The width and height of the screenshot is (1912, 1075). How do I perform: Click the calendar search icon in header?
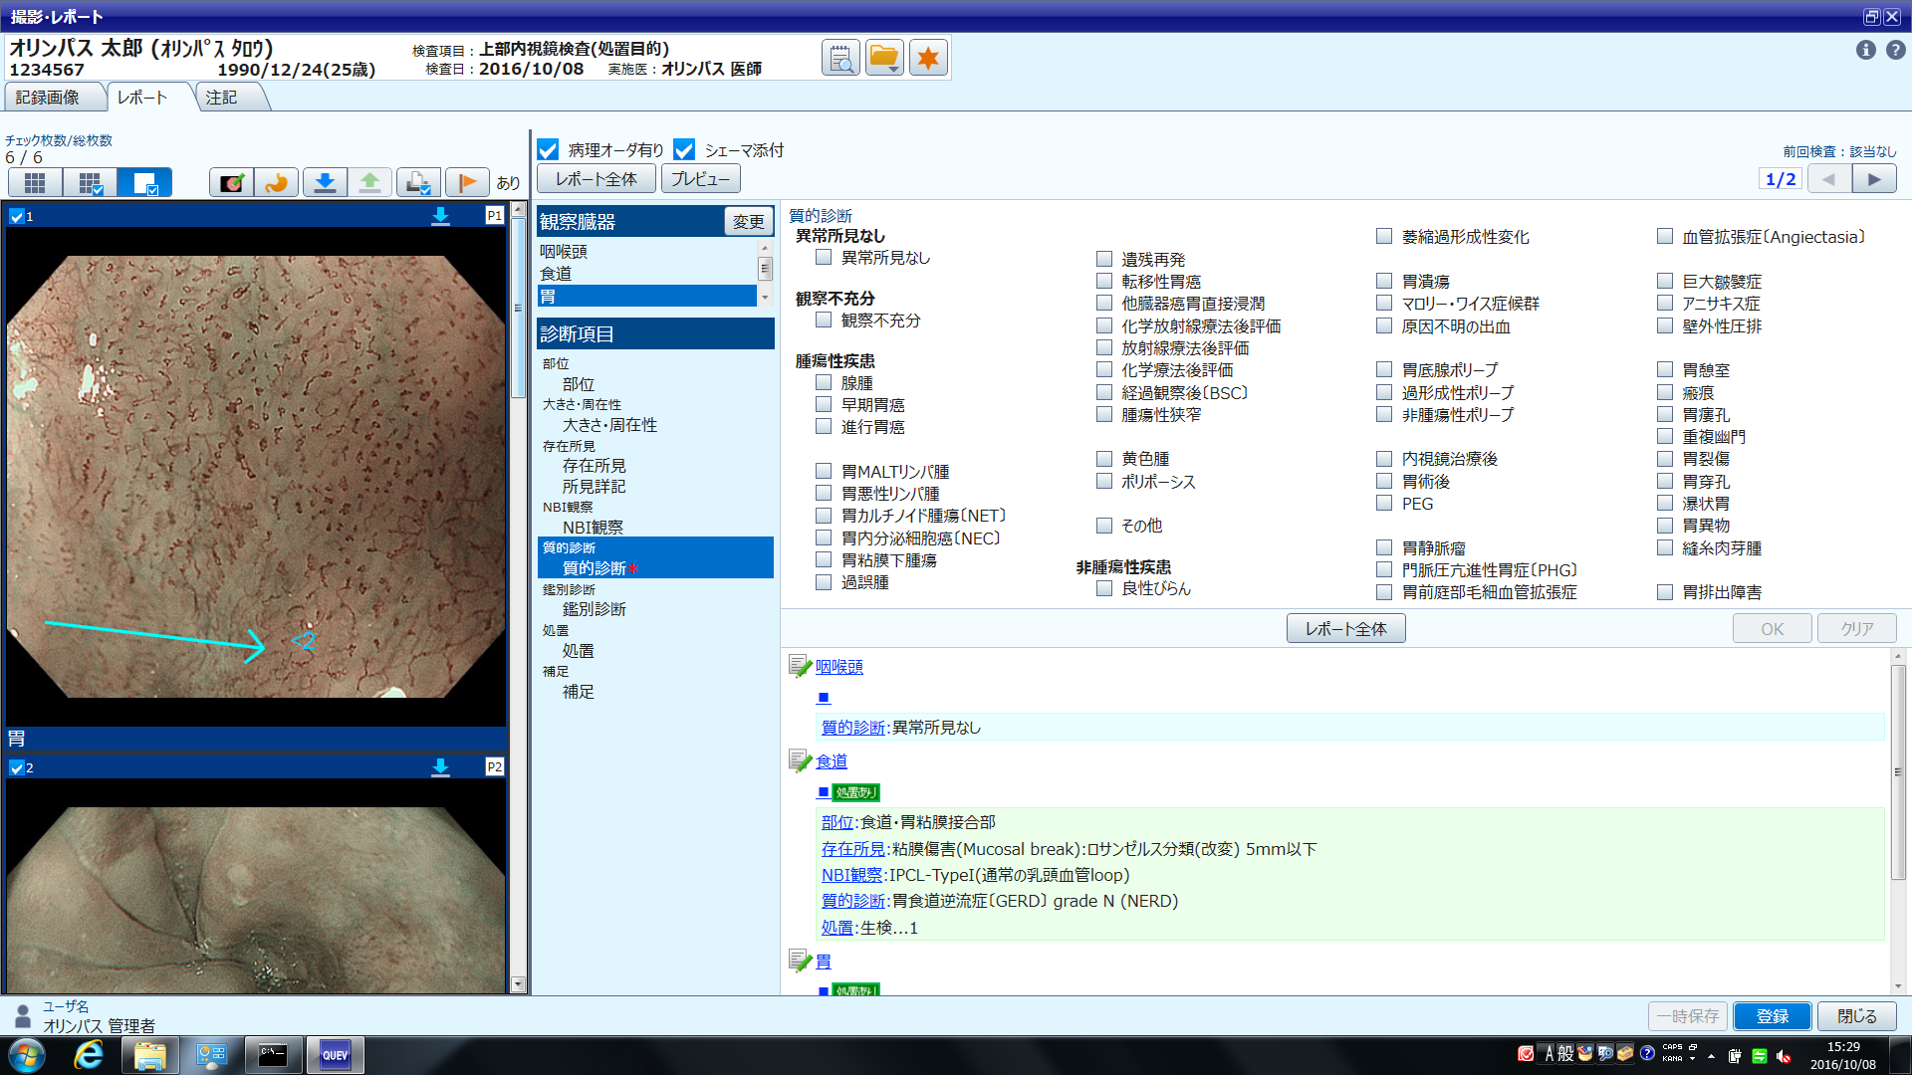(x=840, y=58)
